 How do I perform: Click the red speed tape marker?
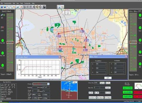coord(10,42)
